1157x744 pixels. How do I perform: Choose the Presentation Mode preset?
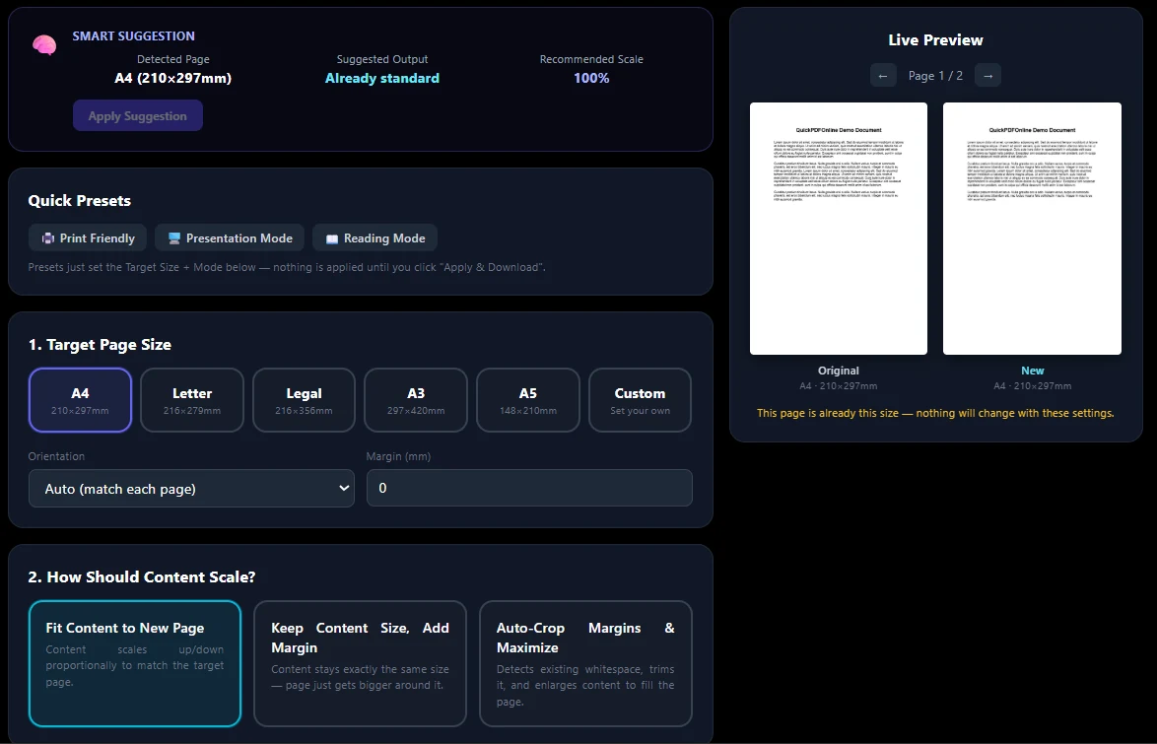[x=230, y=237]
